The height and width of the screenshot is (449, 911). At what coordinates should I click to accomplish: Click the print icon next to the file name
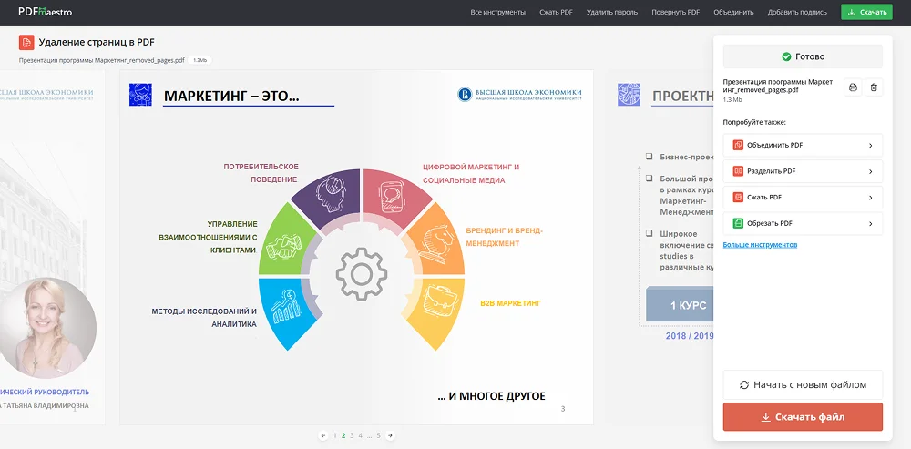pyautogui.click(x=853, y=87)
